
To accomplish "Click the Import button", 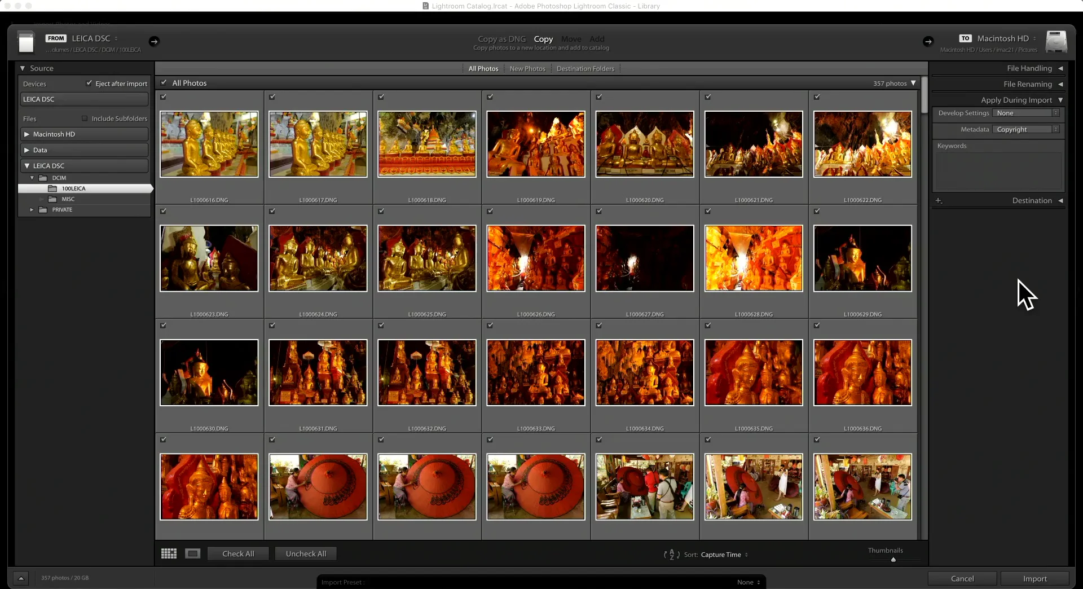I will point(1034,578).
